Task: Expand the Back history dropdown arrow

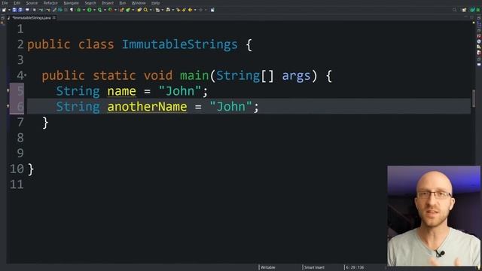Action: (195, 10)
